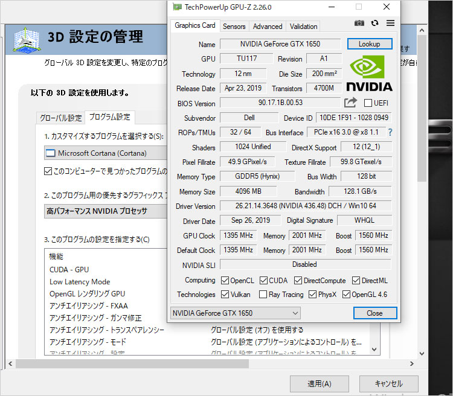Click the main panel scroll down arrow
453x396 pixels.
422,354
